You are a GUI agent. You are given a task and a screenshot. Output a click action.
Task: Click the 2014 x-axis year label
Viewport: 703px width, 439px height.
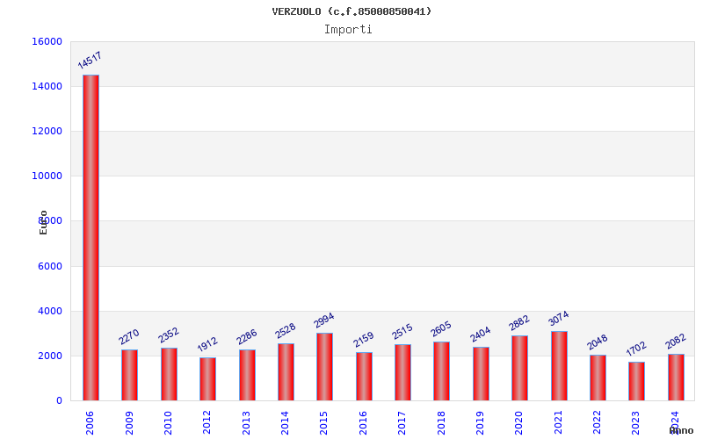(285, 423)
